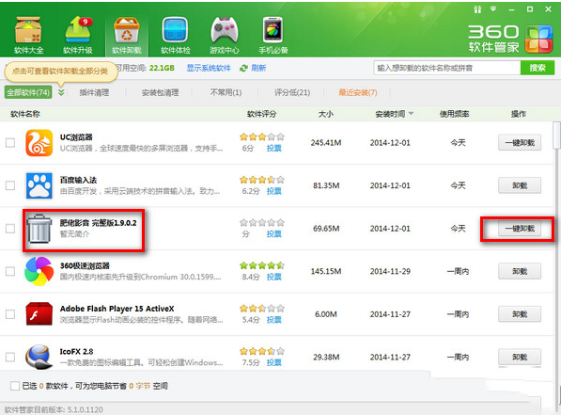Switch to 不常用(1) tab
The image size is (561, 415).
226,92
